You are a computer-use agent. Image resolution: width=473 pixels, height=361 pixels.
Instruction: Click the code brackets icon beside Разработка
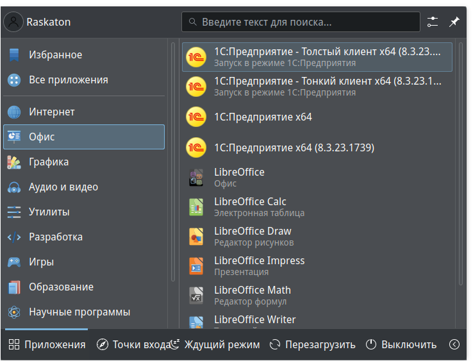(14, 237)
